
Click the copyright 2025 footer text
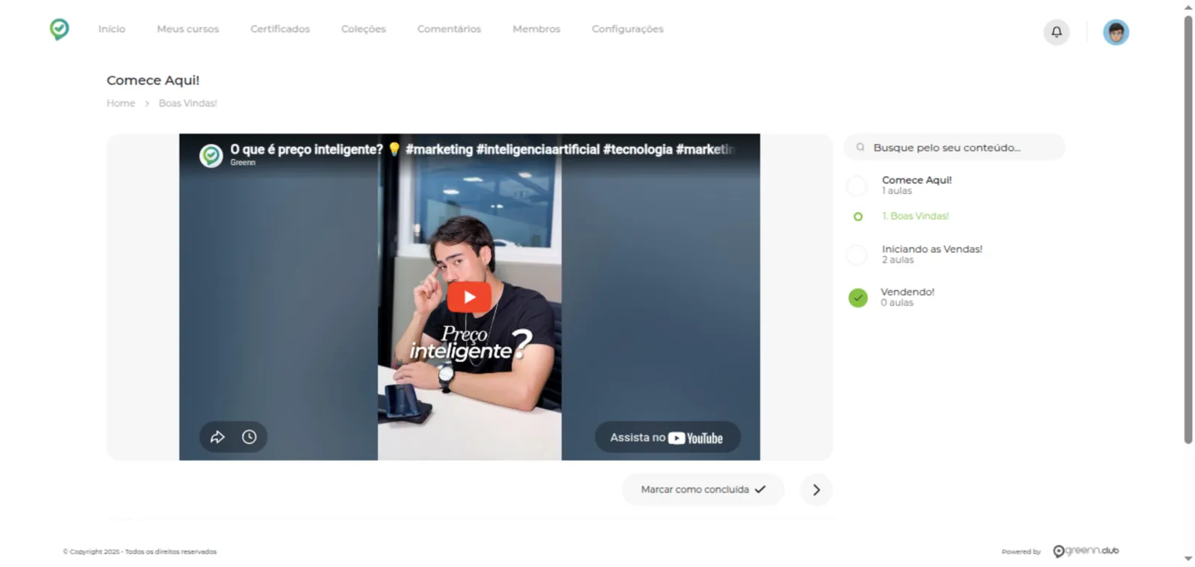[140, 552]
